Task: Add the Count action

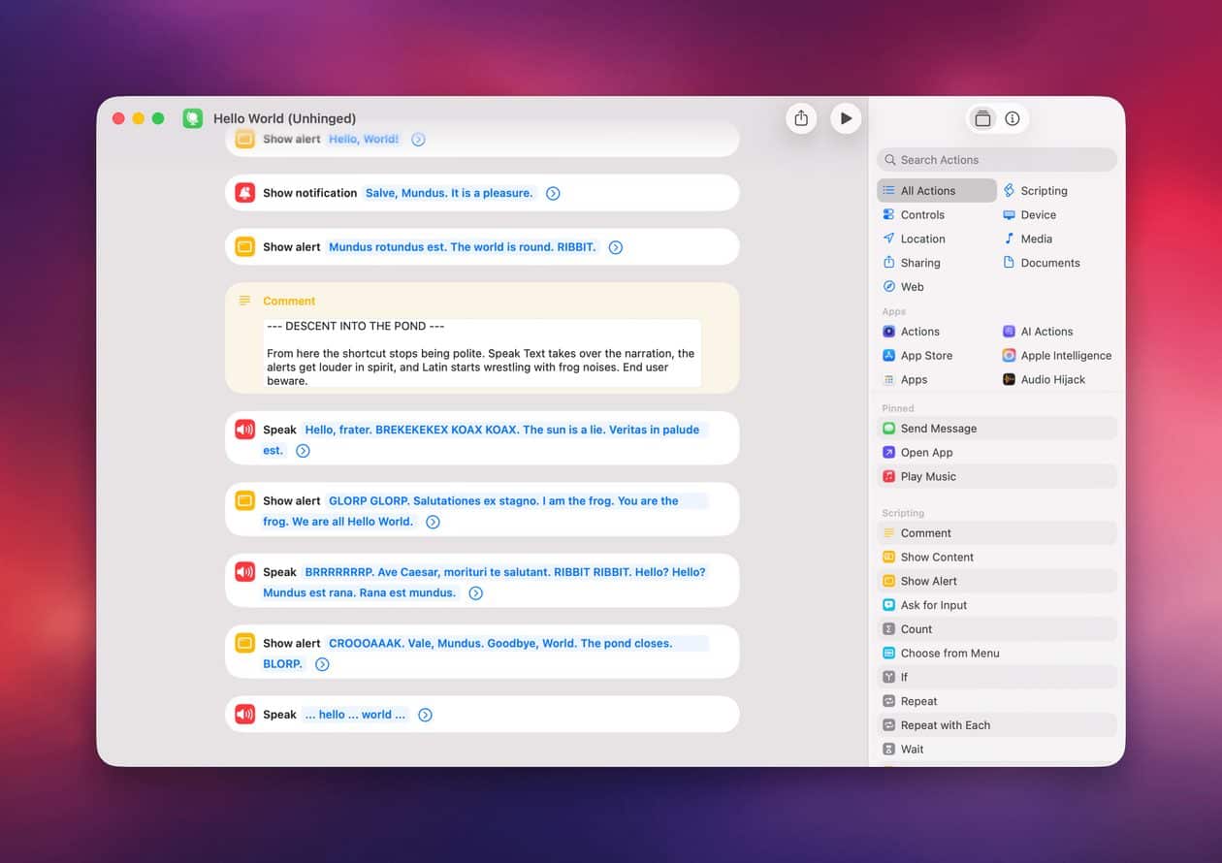Action: click(997, 629)
